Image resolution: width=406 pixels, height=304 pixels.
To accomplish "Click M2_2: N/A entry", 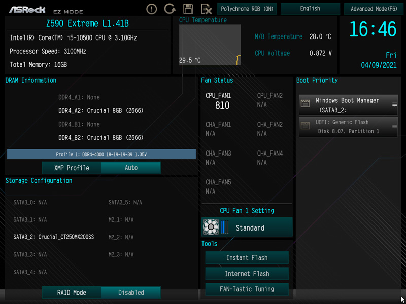I will click(121, 237).
